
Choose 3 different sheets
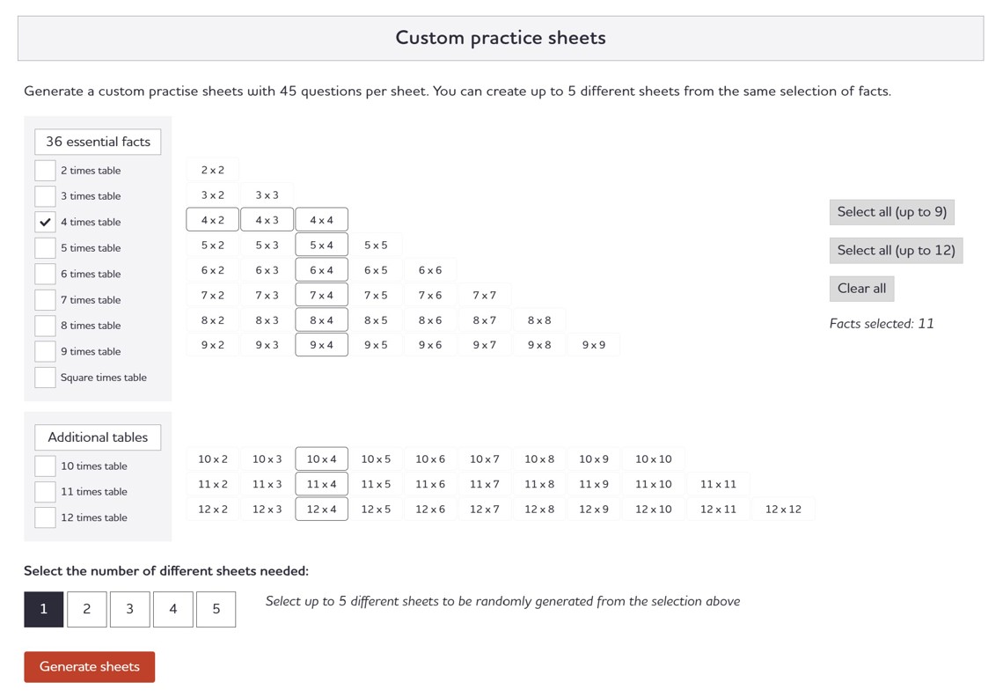point(129,609)
